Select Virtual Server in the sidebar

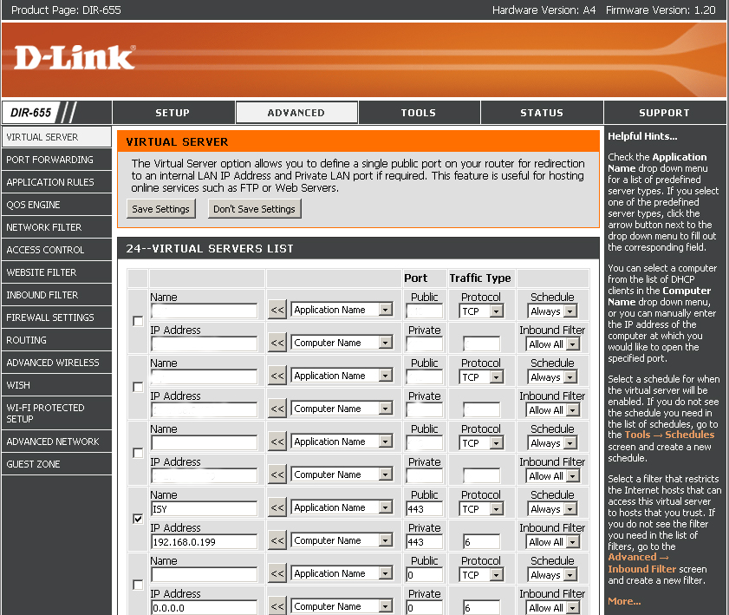pyautogui.click(x=56, y=137)
